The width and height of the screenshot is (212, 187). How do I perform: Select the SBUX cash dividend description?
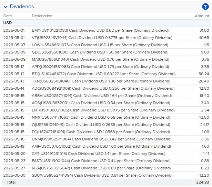point(102,175)
